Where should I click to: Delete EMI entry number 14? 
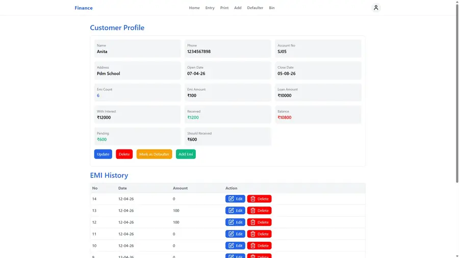[260, 199]
